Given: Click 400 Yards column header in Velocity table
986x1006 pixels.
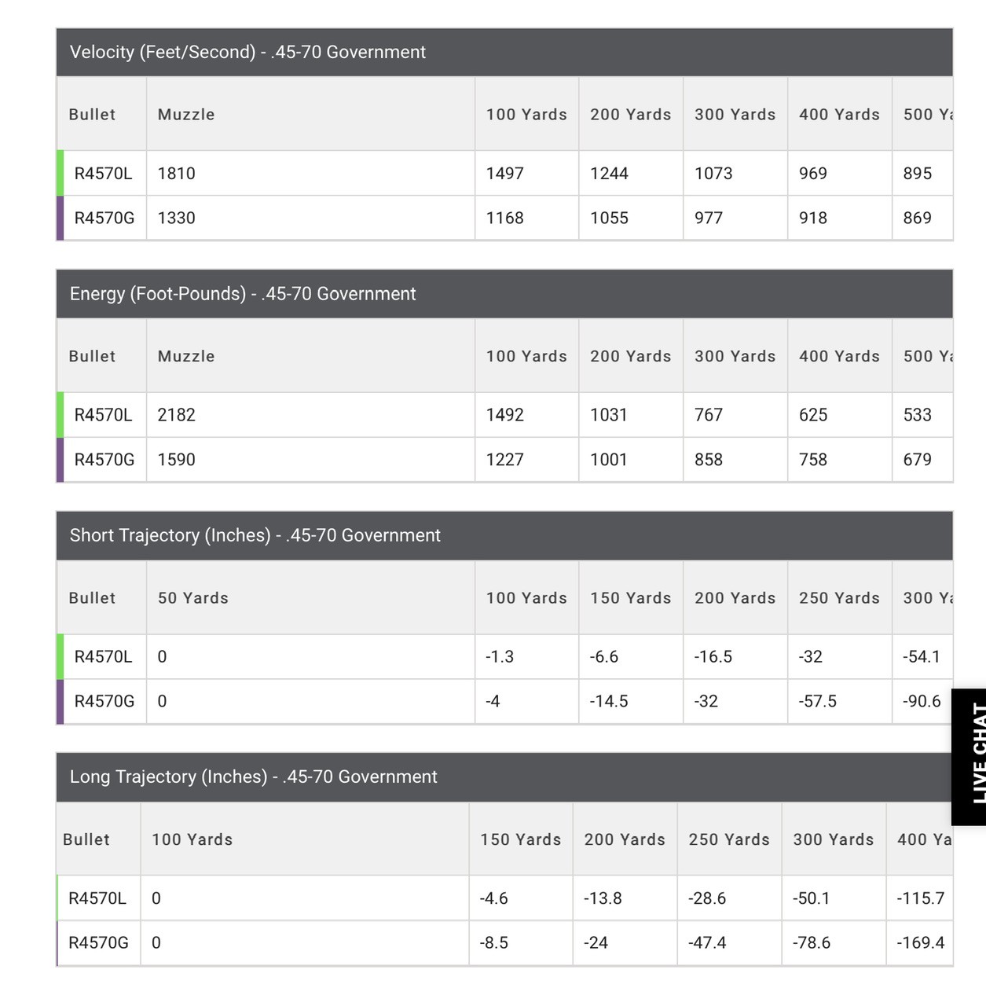Looking at the screenshot, I should pos(839,115).
